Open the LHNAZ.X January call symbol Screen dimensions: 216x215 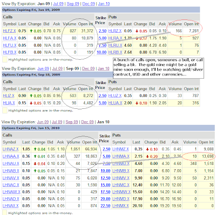pos(10,149)
